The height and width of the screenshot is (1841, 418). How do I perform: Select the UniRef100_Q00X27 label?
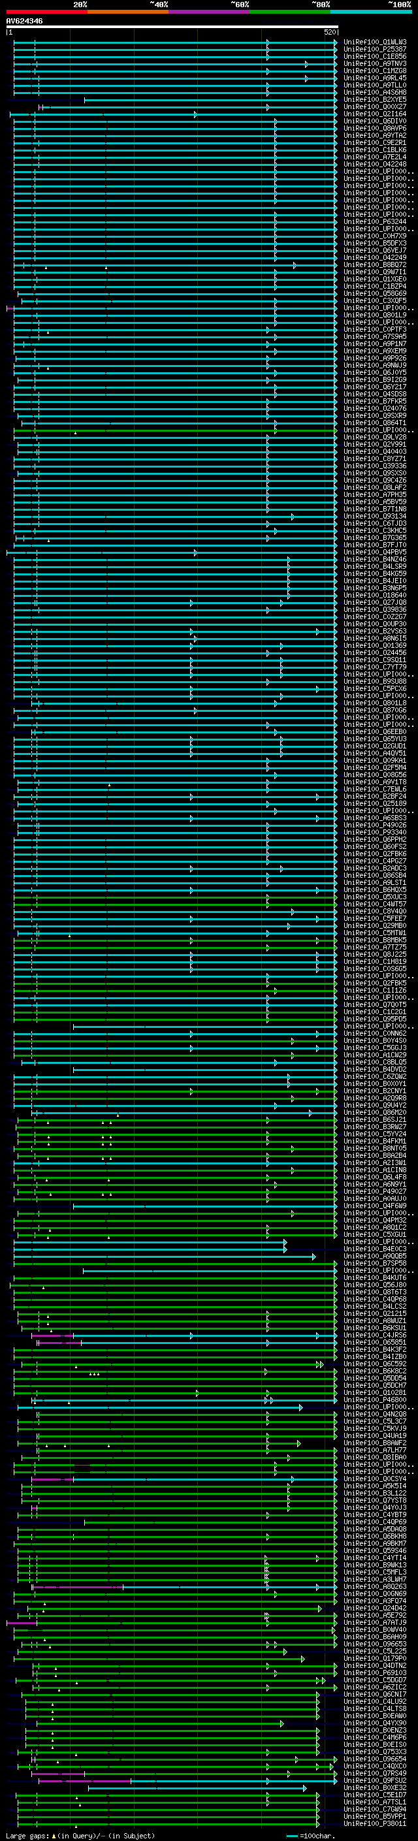pos(375,106)
